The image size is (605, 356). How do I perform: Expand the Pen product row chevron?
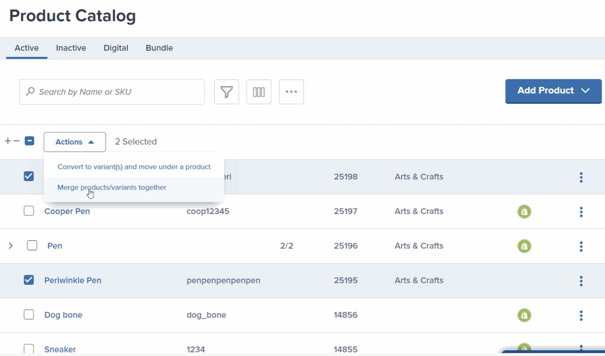pyautogui.click(x=11, y=246)
